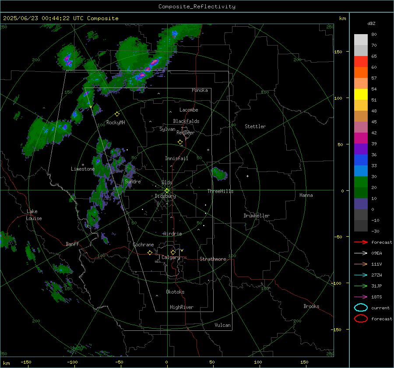Image resolution: width=394 pixels, height=368 pixels.
Task: Click the 'Airdrie' label
Action: (172, 234)
